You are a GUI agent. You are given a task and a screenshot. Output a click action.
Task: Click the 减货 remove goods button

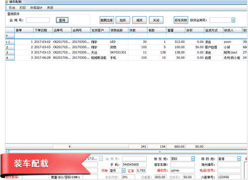139,20
